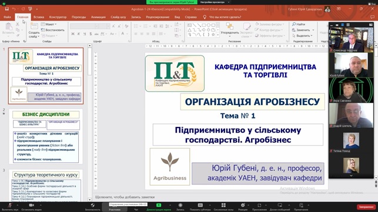
Task: Expand the Выделить select dropdown
Action: coord(303,36)
